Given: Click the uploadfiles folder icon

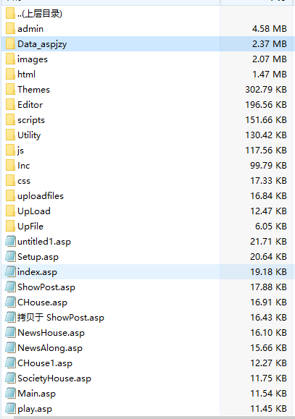Looking at the screenshot, I should pos(10,195).
